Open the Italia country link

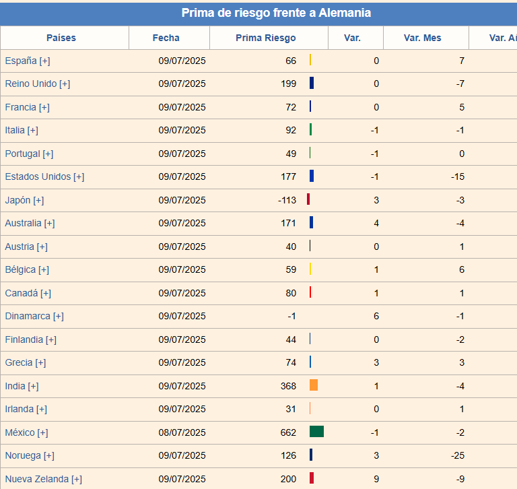coord(15,131)
